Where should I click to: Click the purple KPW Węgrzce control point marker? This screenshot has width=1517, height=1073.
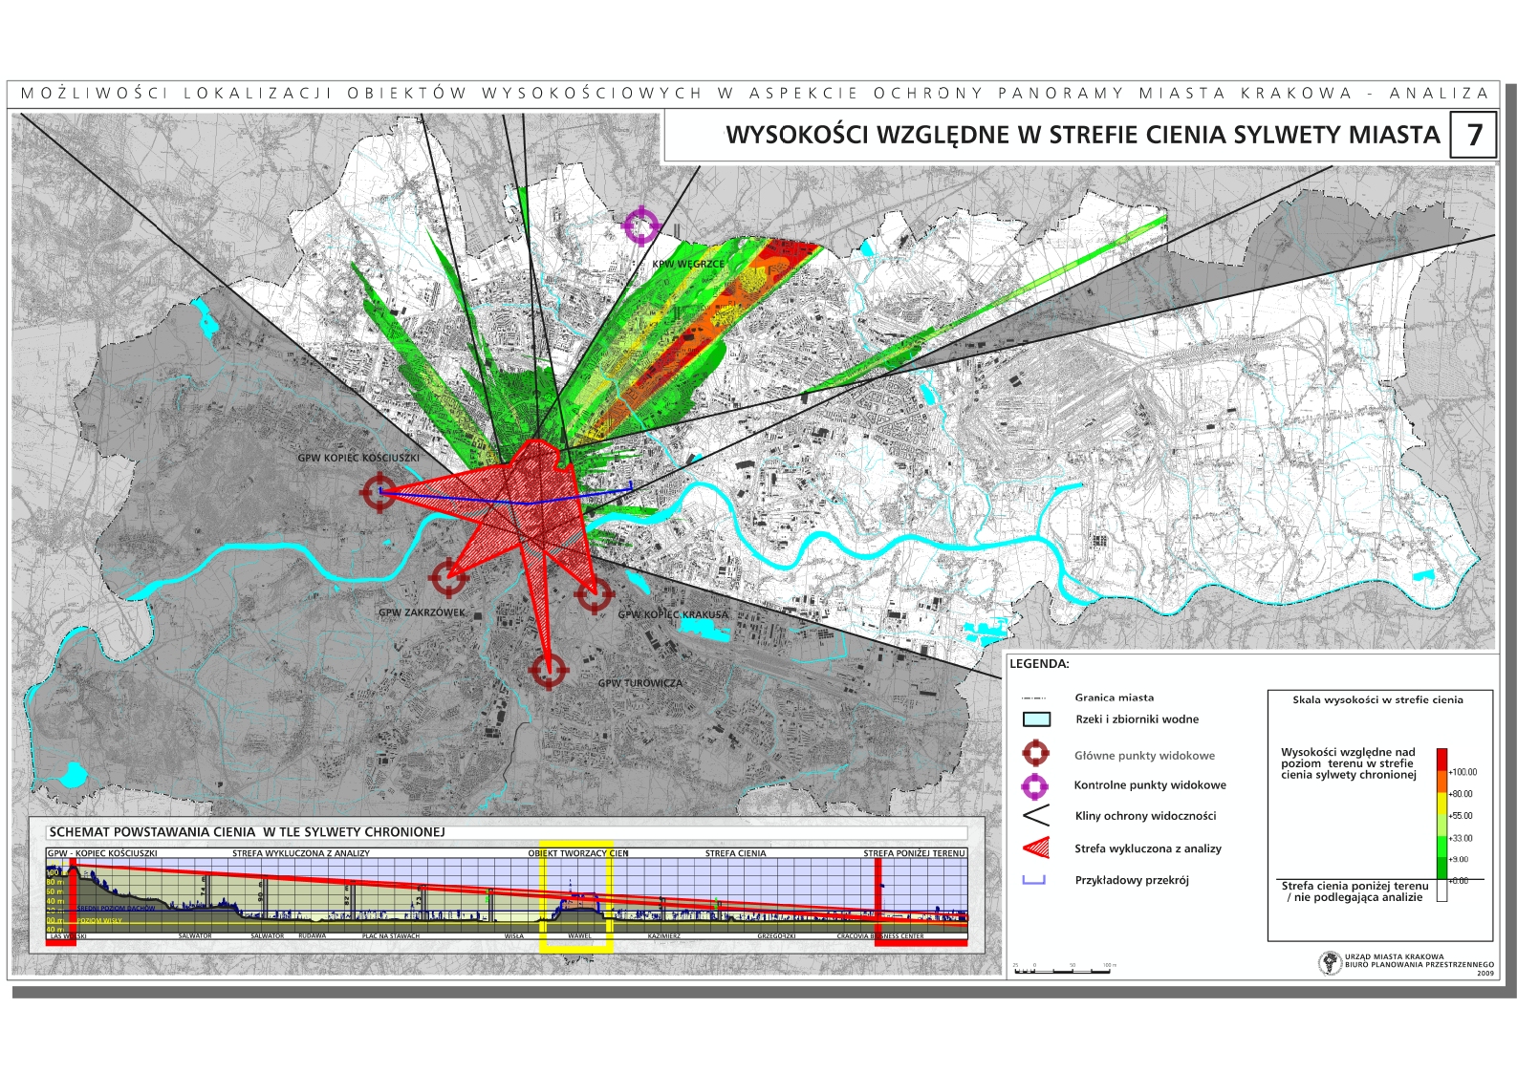[641, 226]
